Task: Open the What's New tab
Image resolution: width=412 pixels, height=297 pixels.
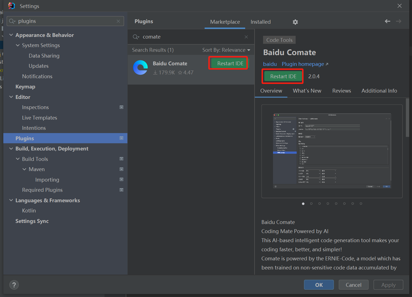Action: point(307,91)
